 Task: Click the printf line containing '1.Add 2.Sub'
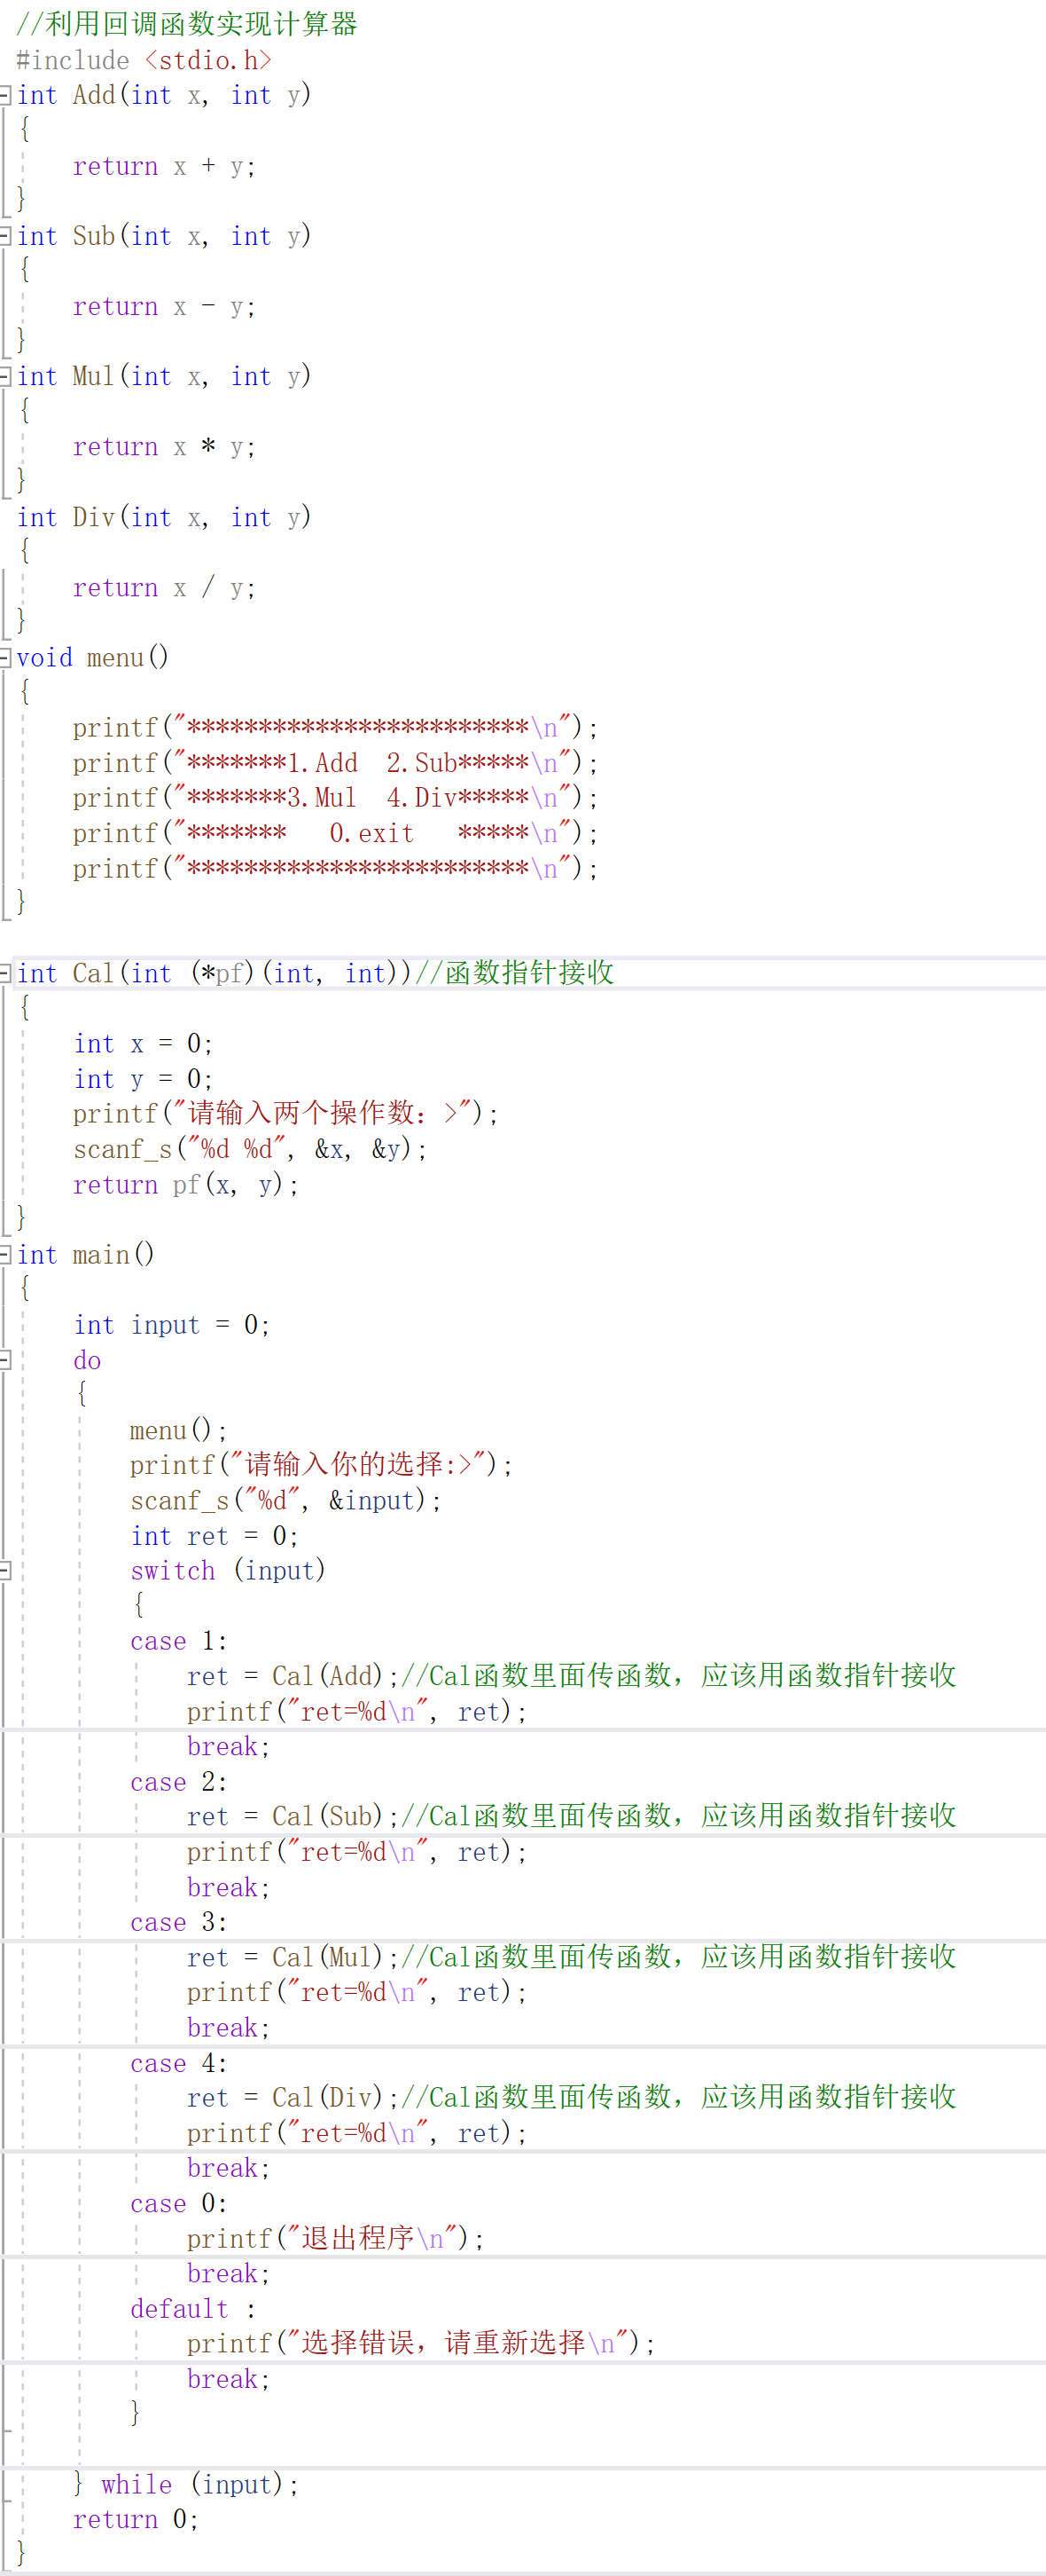coord(336,763)
